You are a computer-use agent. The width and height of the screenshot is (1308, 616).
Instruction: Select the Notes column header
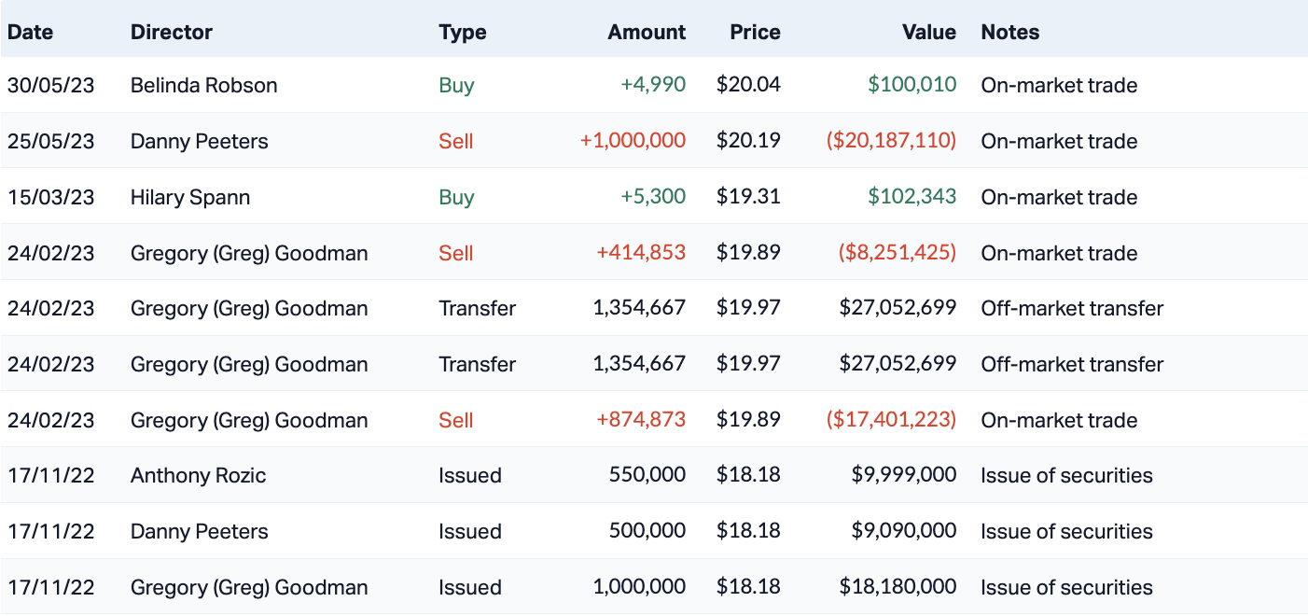click(x=1010, y=32)
